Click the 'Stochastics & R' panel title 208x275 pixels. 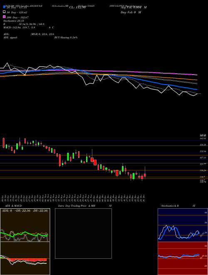[170, 206]
